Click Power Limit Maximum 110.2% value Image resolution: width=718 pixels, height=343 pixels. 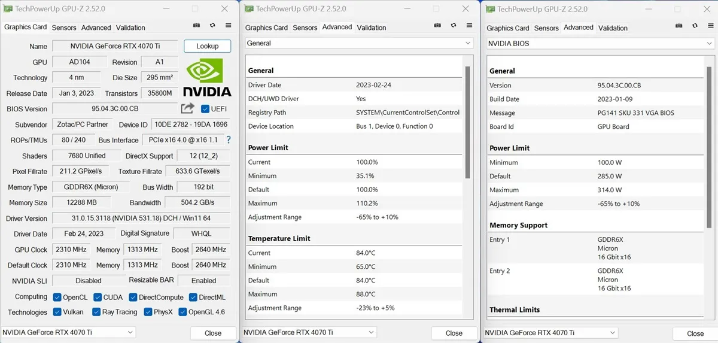366,204
